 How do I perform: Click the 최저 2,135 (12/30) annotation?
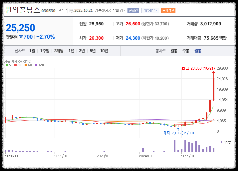(x=178, y=133)
